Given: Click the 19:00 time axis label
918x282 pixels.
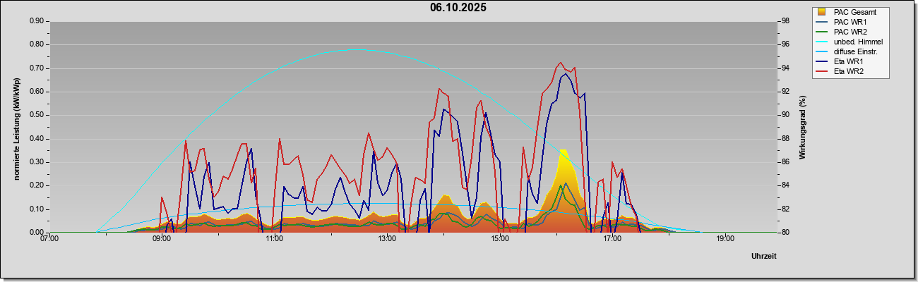Looking at the screenshot, I should point(725,239).
